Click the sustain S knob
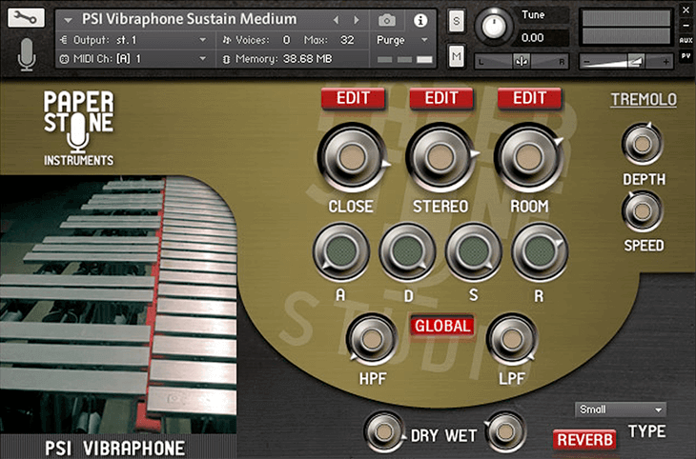Screen dimensions: 696x459 point(473,252)
